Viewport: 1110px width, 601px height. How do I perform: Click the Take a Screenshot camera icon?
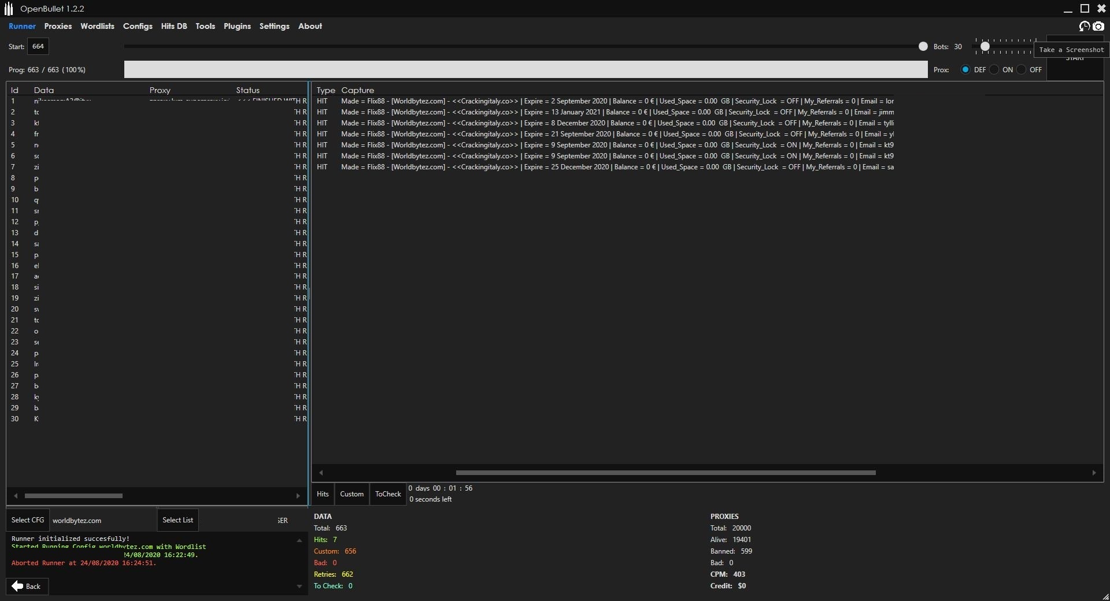click(x=1098, y=26)
